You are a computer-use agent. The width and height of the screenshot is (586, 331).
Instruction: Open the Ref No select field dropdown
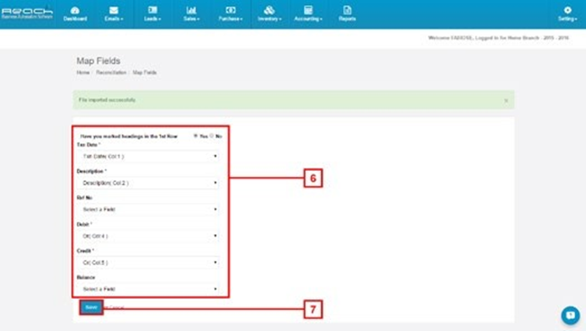click(148, 210)
